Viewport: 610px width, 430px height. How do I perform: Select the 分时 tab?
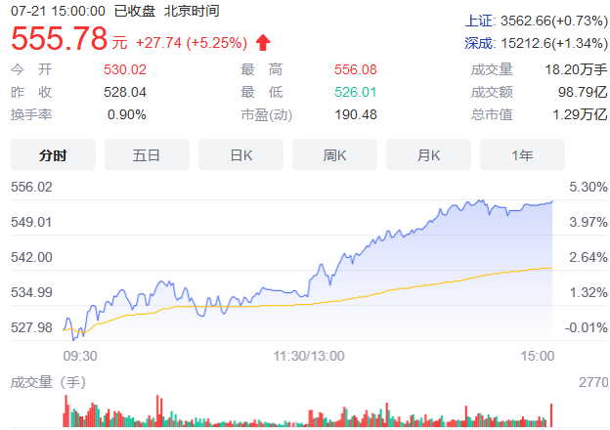pos(53,154)
